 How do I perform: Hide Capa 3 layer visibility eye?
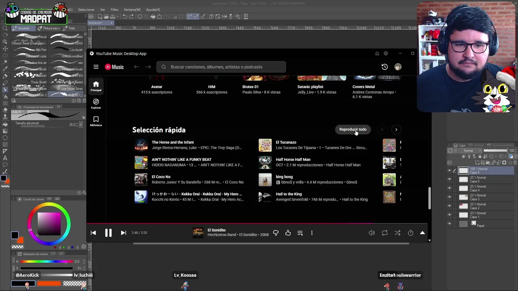pos(449,197)
